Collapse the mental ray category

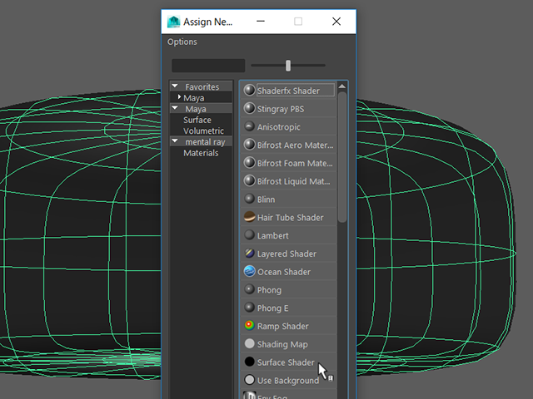[x=175, y=140]
